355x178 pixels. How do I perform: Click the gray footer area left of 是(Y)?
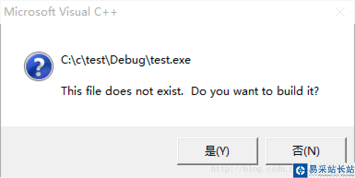click(x=89, y=151)
